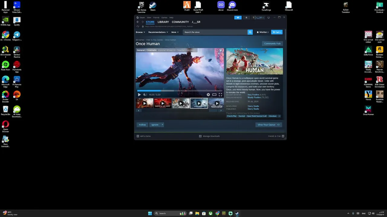Open the Ignore options dropdown arrow
The width and height of the screenshot is (387, 217).
(162, 125)
